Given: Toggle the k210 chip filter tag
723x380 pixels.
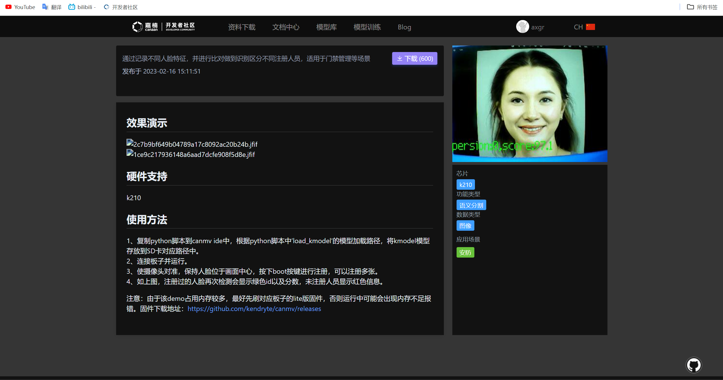Looking at the screenshot, I should (x=465, y=184).
